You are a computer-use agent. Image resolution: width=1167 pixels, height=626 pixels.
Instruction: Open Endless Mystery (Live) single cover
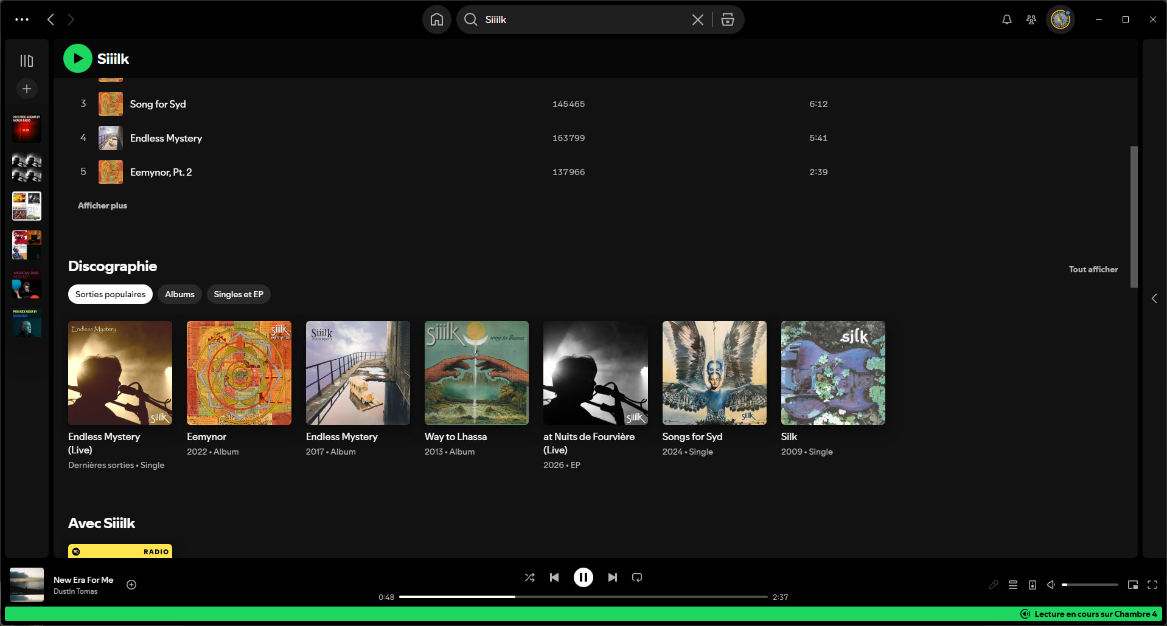[120, 373]
